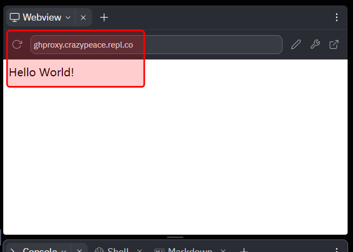Select the Console tab
Image resolution: width=353 pixels, height=252 pixels.
click(x=38, y=250)
